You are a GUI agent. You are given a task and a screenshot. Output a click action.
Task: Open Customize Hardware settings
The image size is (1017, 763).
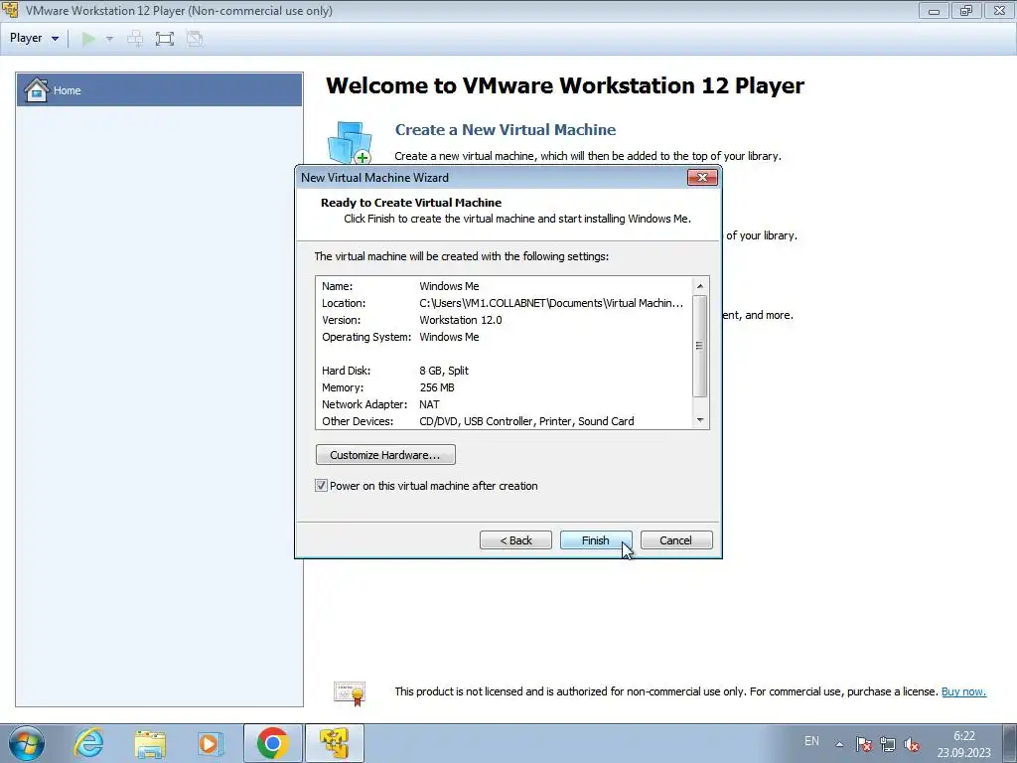[x=385, y=455]
